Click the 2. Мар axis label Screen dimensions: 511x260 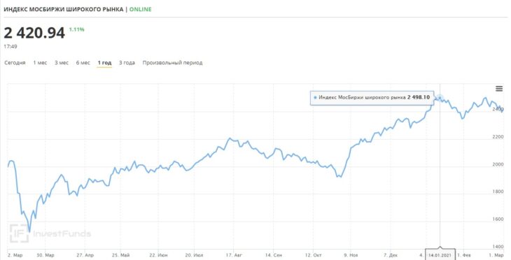(15, 255)
